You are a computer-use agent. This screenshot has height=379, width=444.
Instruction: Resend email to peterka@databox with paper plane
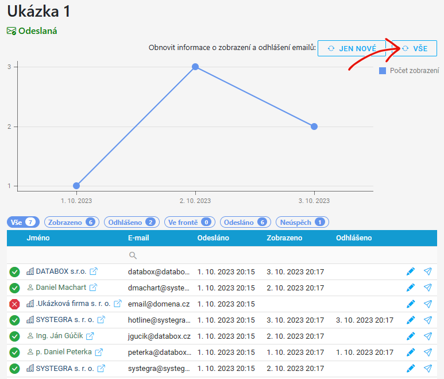[428, 353]
